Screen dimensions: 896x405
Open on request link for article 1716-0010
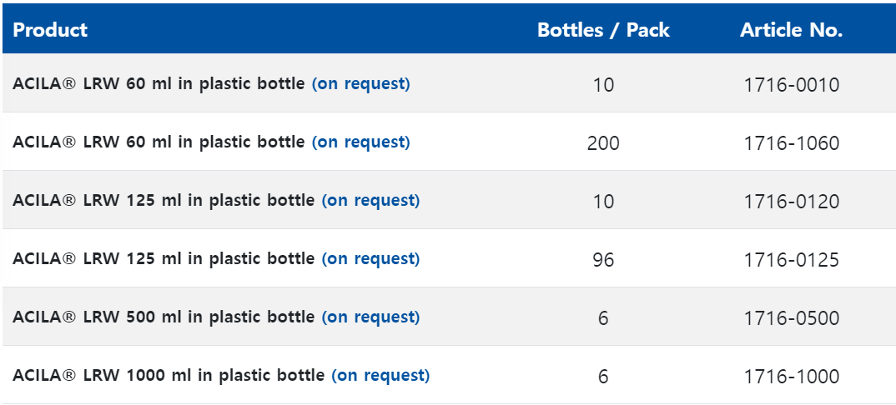click(x=360, y=84)
